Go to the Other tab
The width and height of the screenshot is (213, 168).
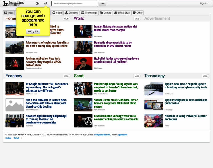[x=138, y=13]
